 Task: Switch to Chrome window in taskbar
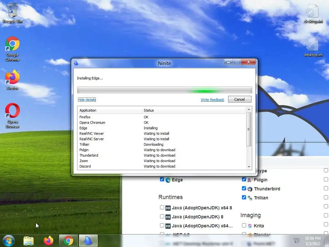68,241
